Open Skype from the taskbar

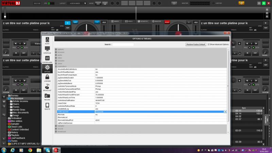48,150
